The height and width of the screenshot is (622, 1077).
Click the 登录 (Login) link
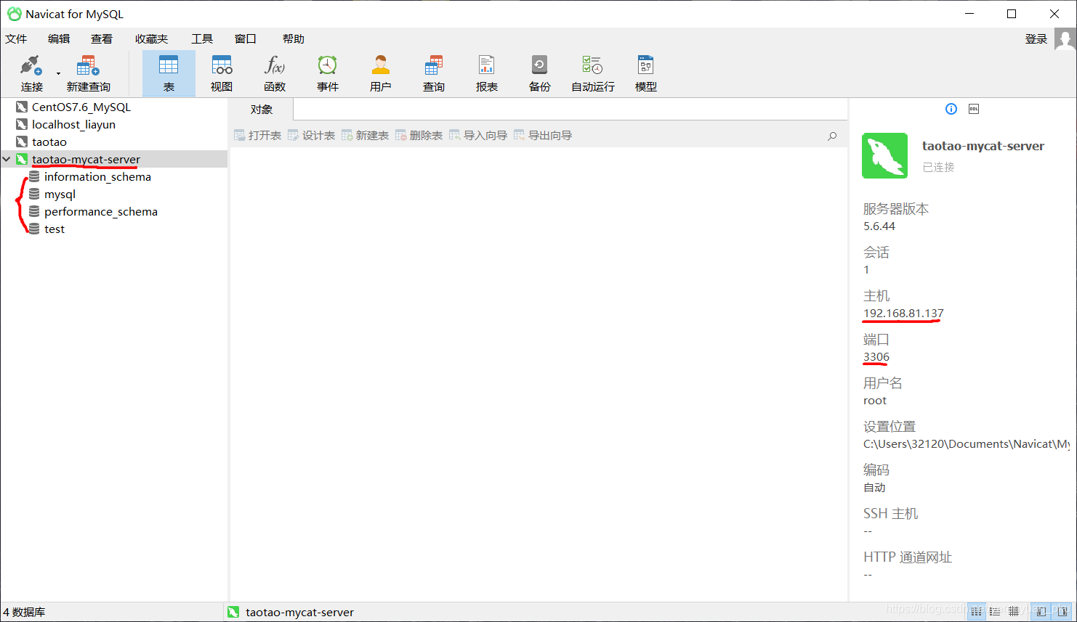click(1036, 39)
